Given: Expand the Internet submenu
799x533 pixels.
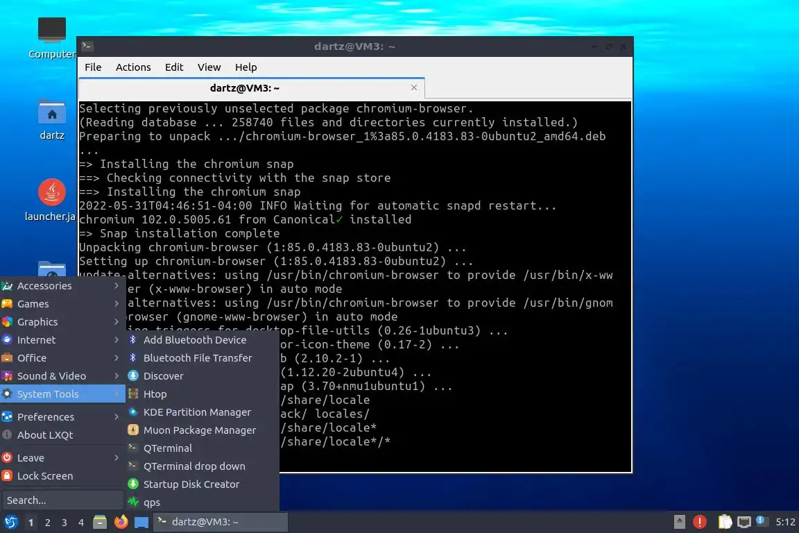Looking at the screenshot, I should [x=62, y=339].
